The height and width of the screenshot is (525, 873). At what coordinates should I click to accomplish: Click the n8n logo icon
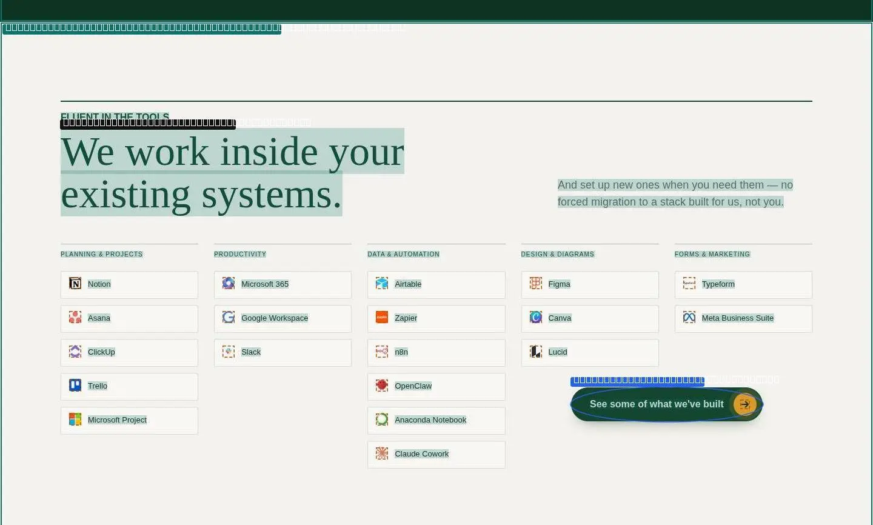382,351
